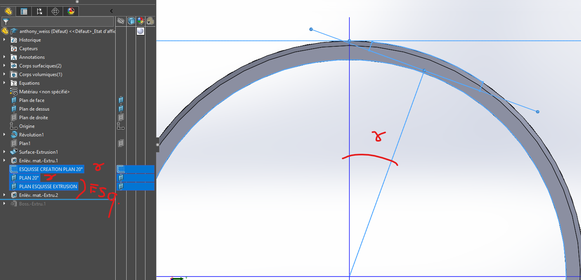Expand the Historique folder

(4, 40)
